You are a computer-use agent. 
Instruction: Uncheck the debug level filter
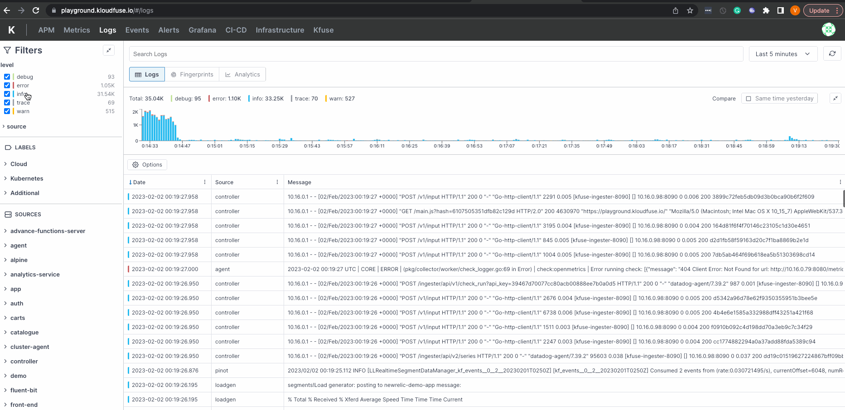7,77
